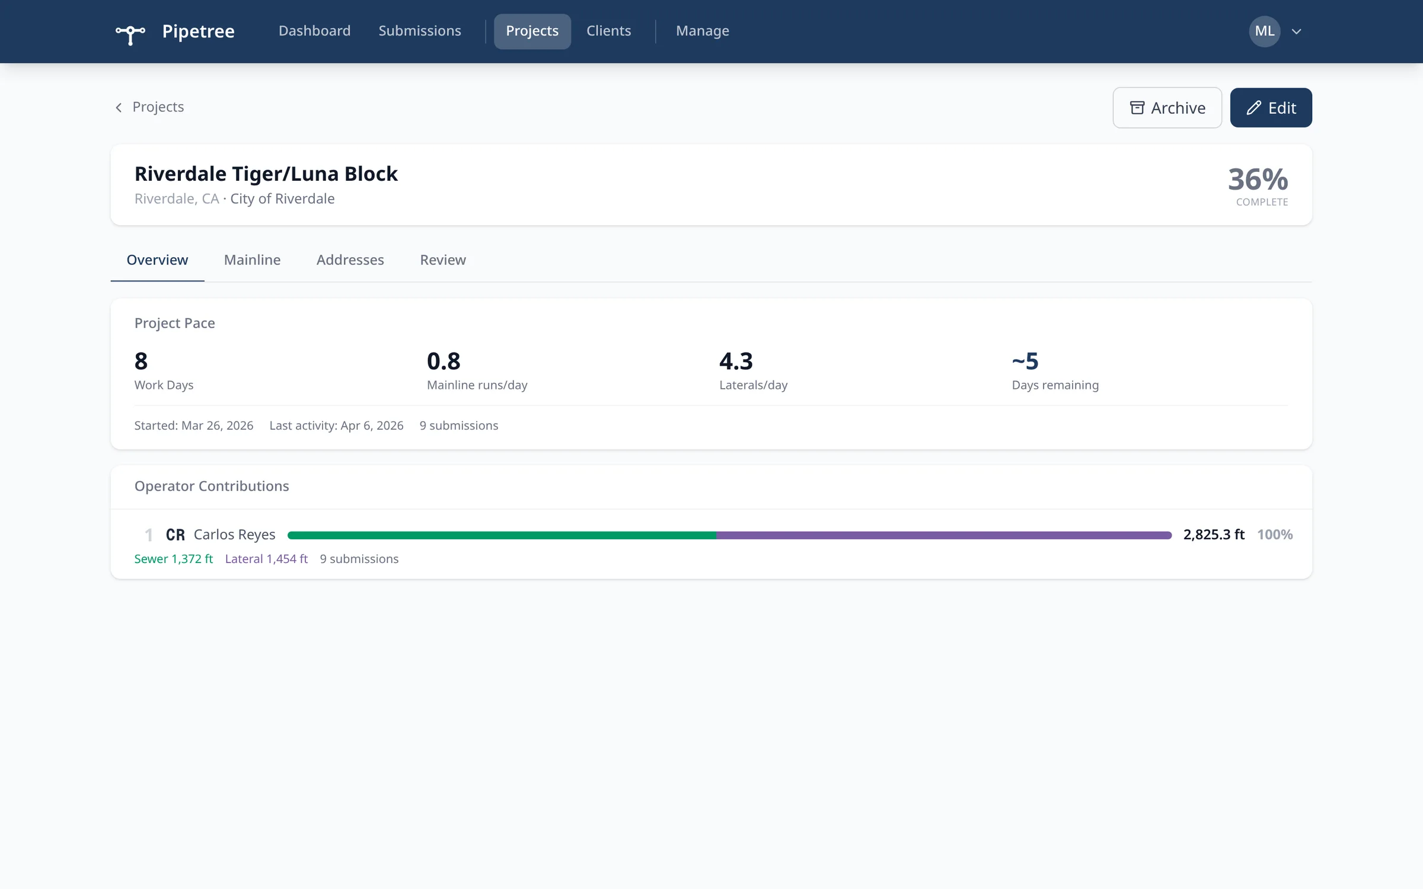The height and width of the screenshot is (889, 1423).
Task: Click '9 submissions' under Carlos Reyes
Action: point(359,559)
